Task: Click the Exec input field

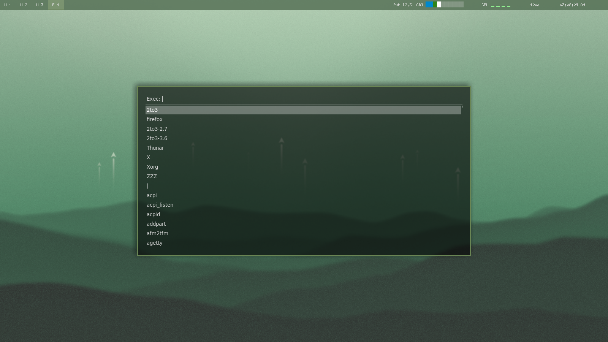Action: (x=303, y=99)
